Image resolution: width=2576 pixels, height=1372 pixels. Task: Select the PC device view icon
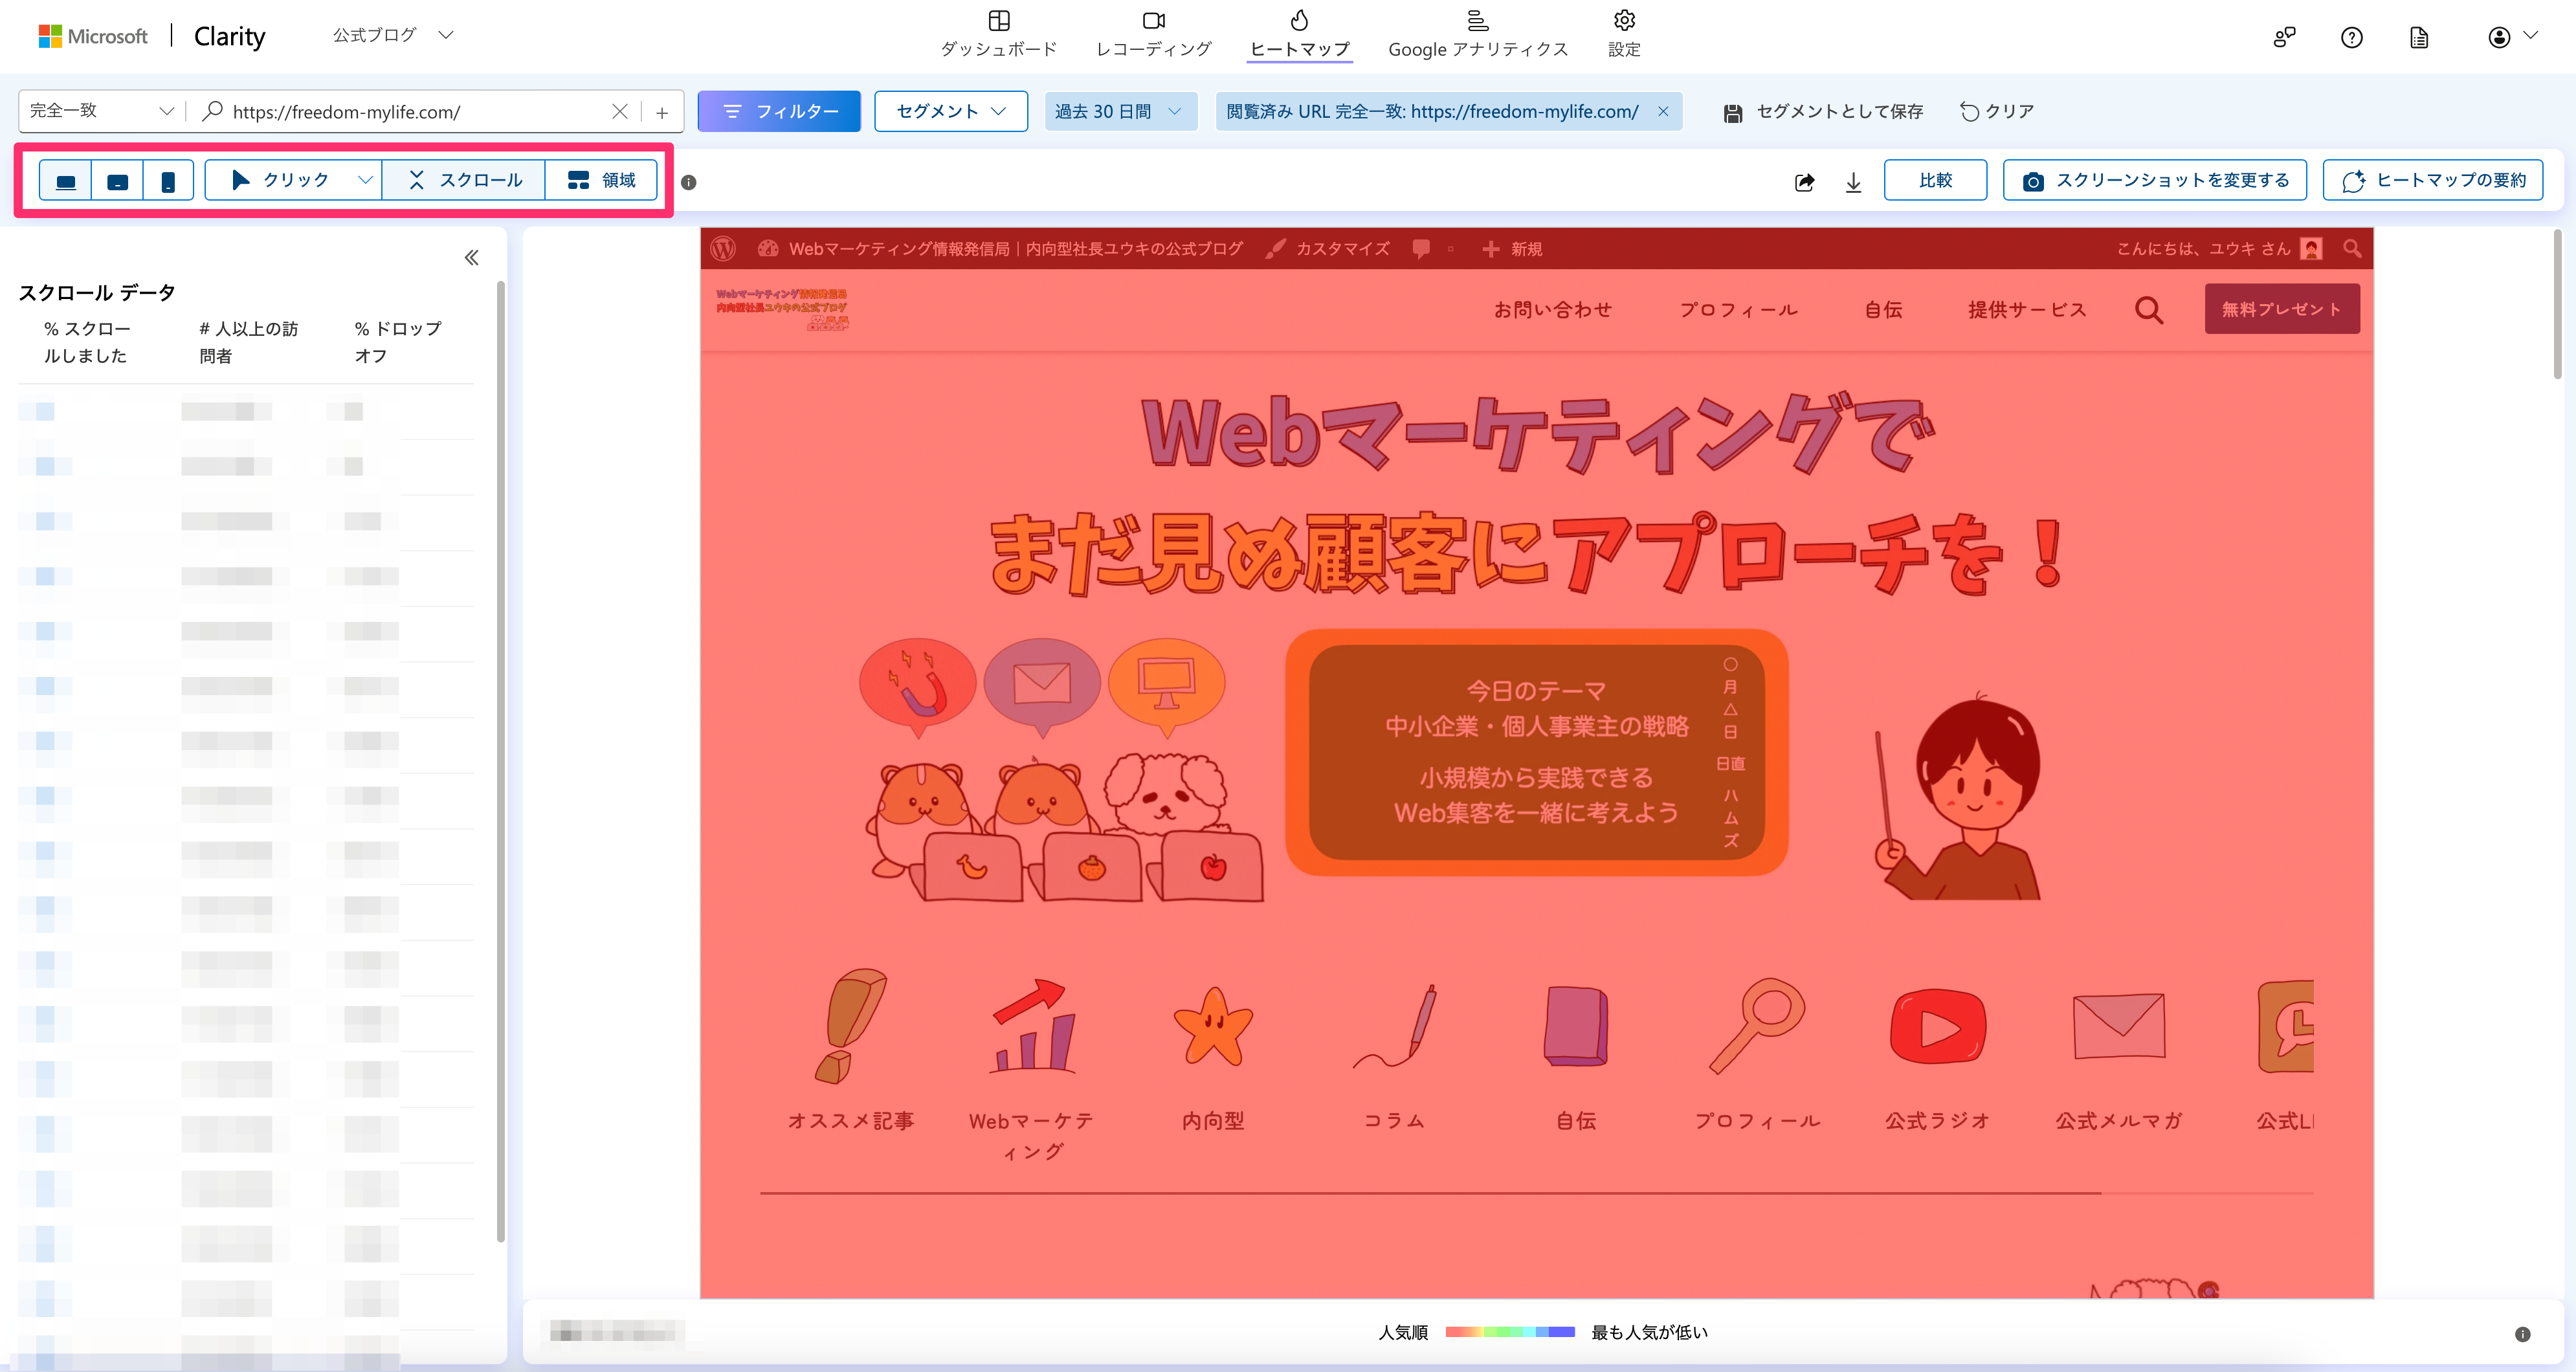[66, 181]
